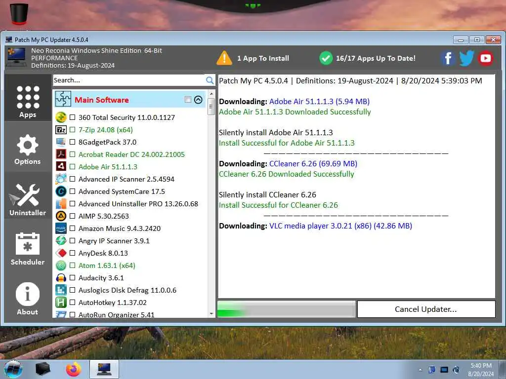Viewport: 506px width, 379px height.
Task: Toggle the 7-Zip 24.08 checkbox
Action: (x=73, y=130)
